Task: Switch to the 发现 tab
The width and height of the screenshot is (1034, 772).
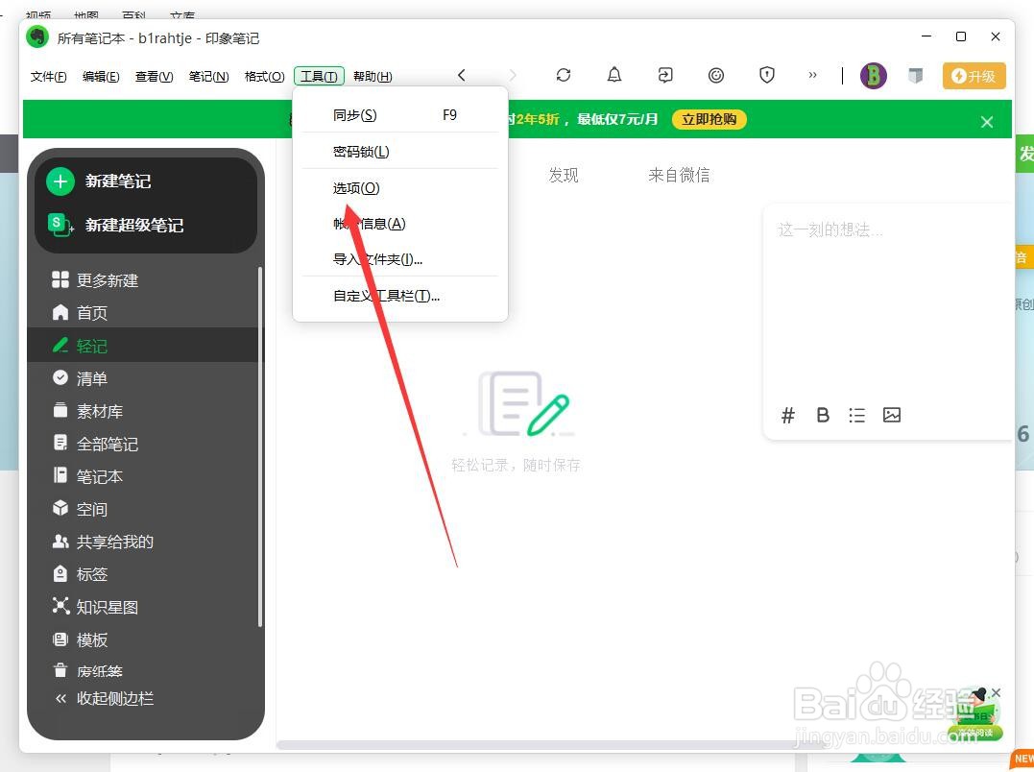Action: 564,175
